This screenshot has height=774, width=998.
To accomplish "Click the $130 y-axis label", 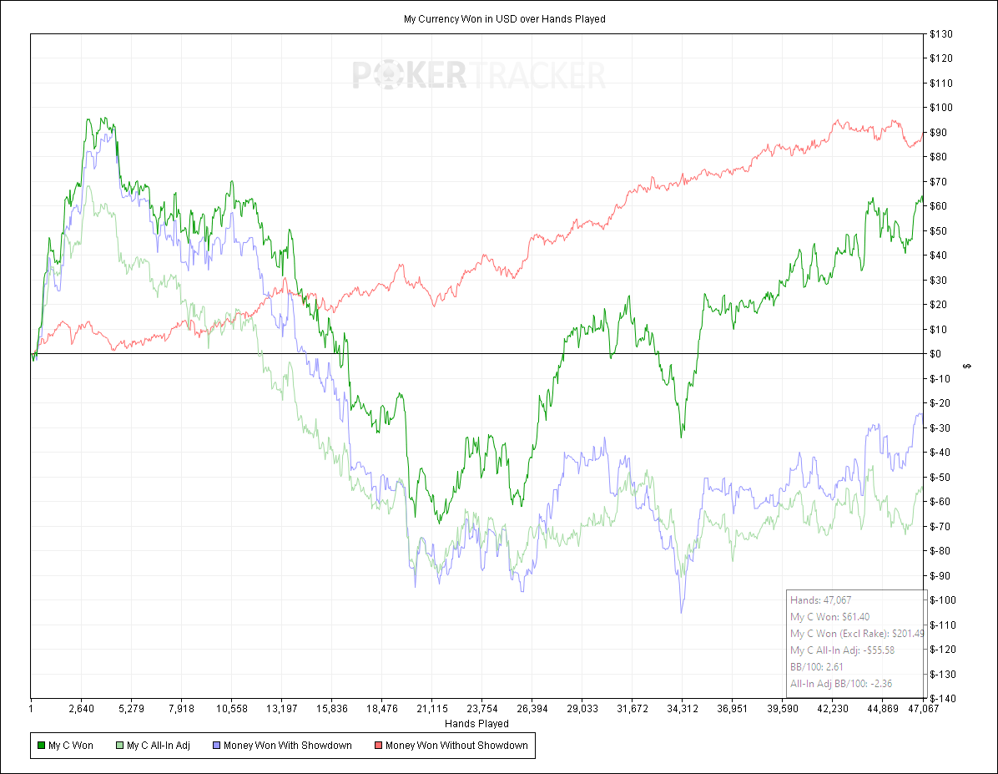I will pyautogui.click(x=940, y=33).
